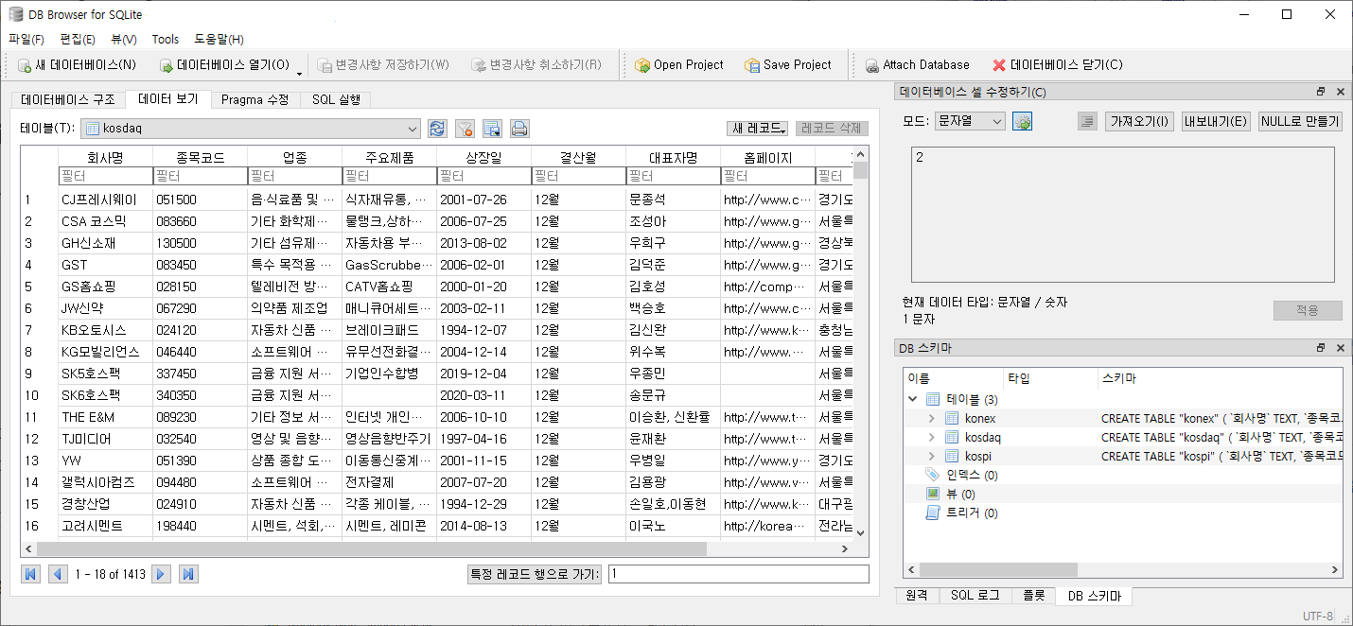Click the 내보내기(E) button
The height and width of the screenshot is (626, 1353).
click(x=1216, y=121)
